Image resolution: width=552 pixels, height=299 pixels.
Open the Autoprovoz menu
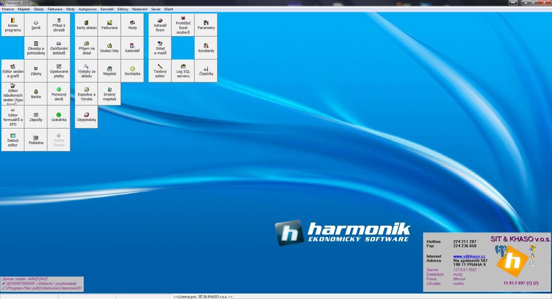tap(88, 9)
